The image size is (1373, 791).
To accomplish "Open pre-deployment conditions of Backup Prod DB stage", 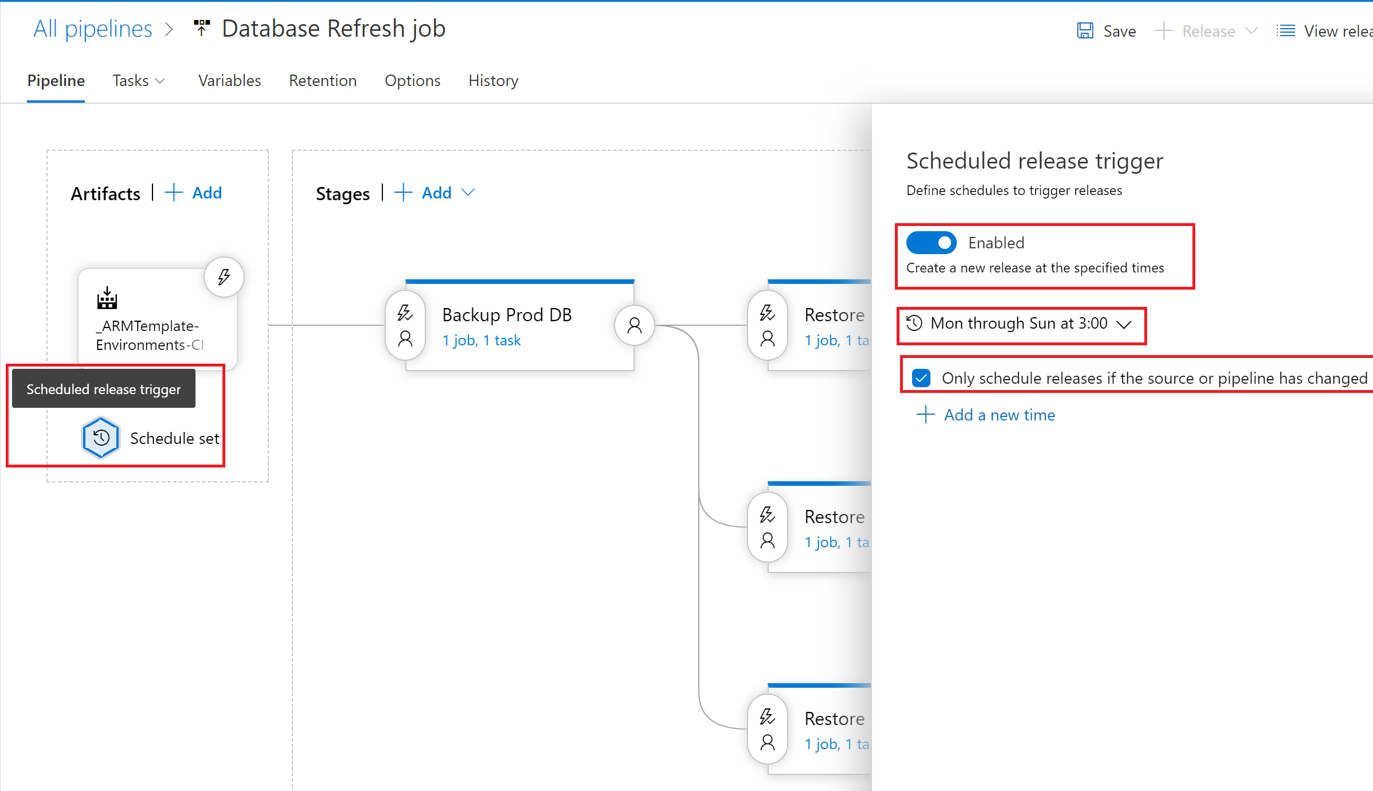I will 405,326.
